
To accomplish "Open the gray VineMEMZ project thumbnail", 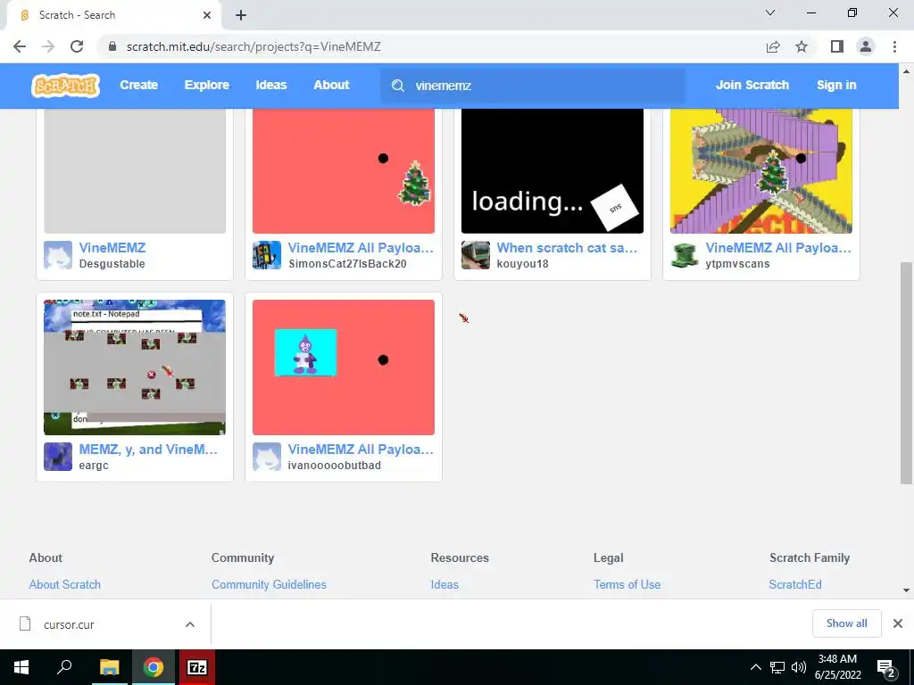I will [x=135, y=170].
